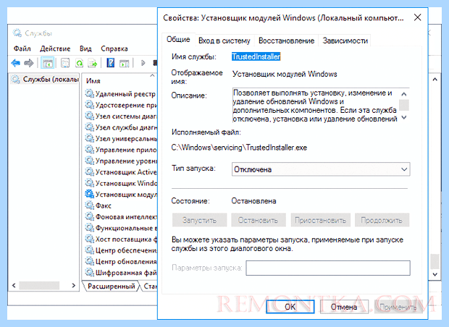Viewport: 449px width, 327px height.
Task: Click description scrollbar up arrow
Action: point(404,94)
